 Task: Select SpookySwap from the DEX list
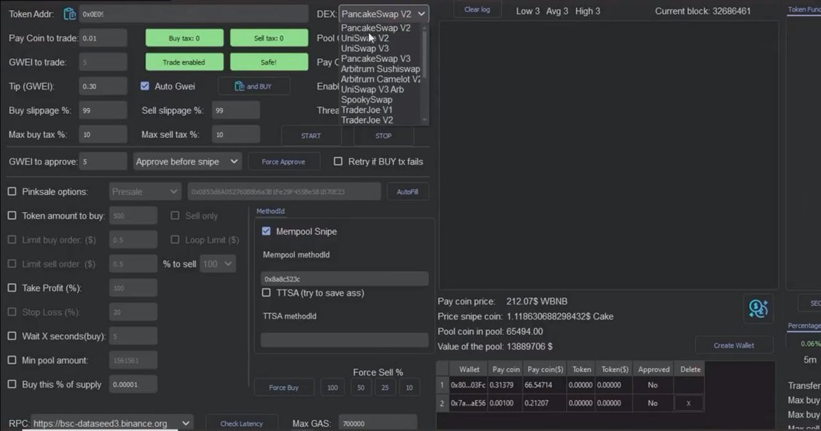[x=368, y=100]
